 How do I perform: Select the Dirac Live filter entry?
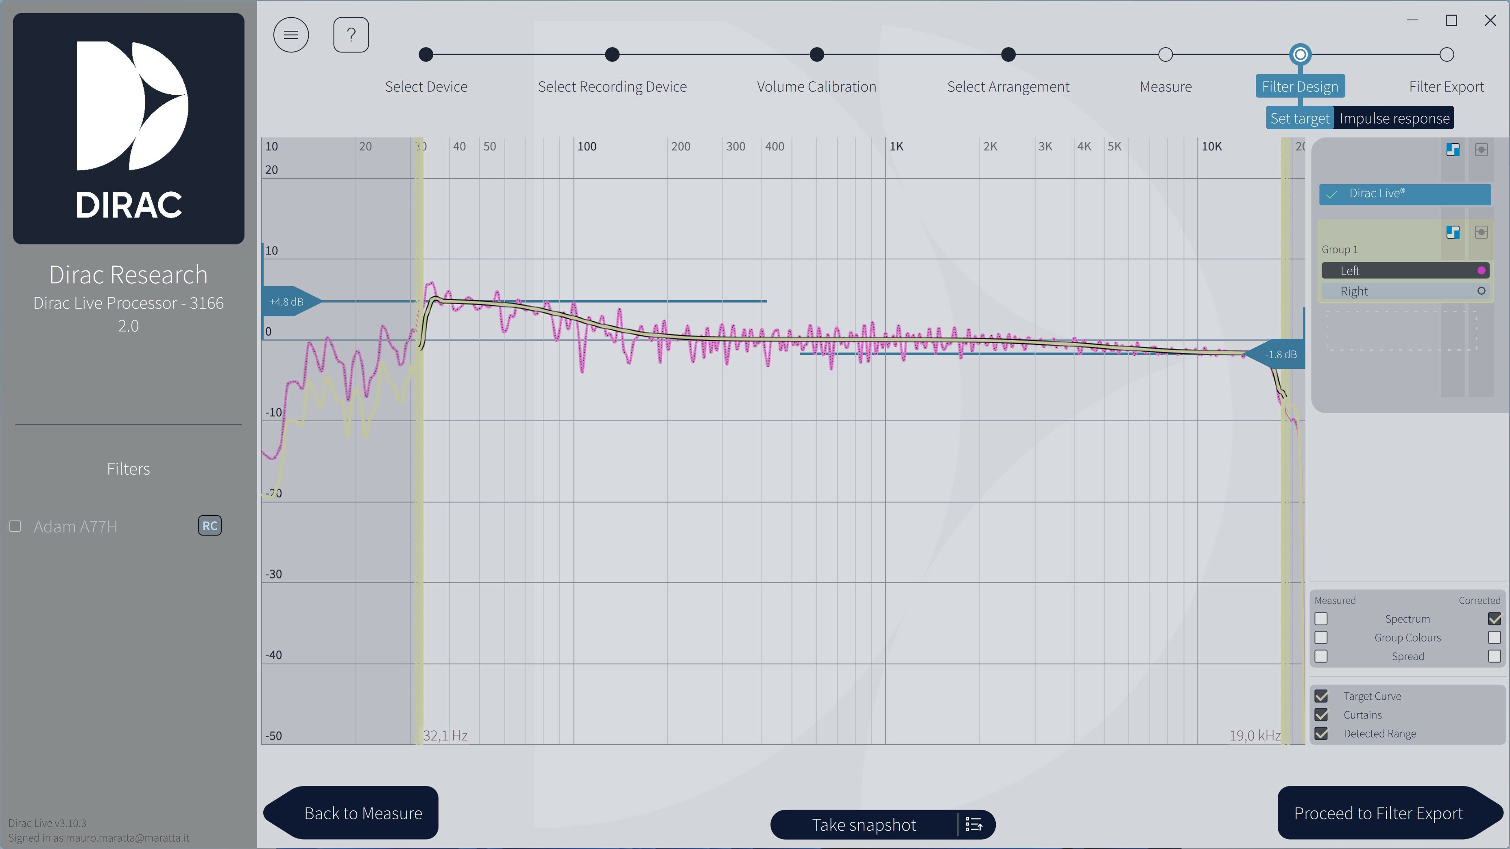pos(1405,194)
